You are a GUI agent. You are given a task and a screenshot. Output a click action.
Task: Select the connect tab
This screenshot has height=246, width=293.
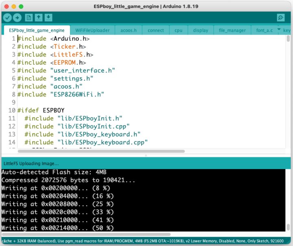[156, 30]
